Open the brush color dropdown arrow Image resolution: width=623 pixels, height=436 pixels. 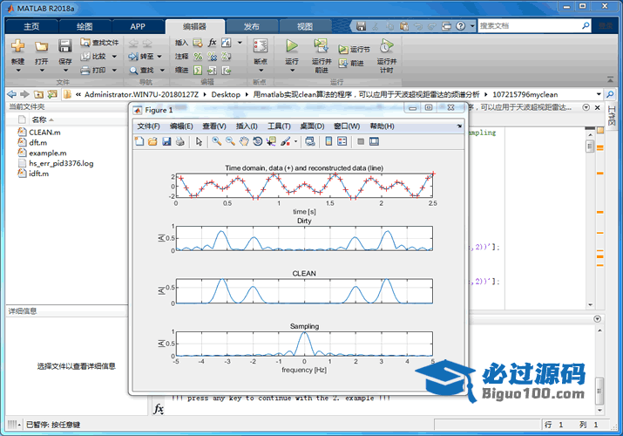pyautogui.click(x=295, y=142)
